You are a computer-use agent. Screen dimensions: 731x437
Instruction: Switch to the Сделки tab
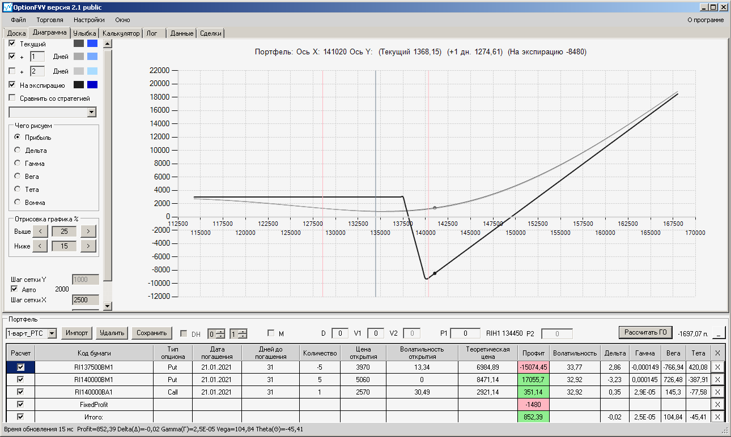point(211,33)
